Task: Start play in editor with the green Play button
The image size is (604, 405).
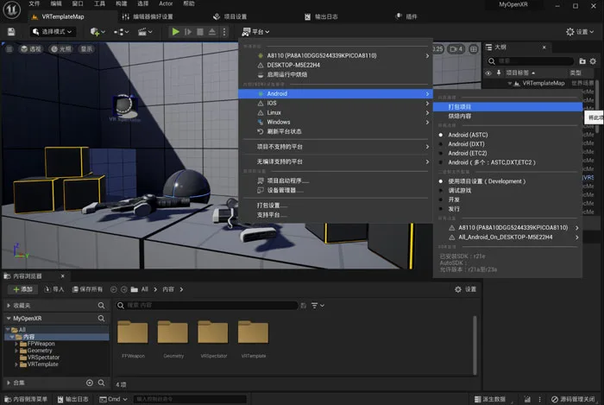Action: coord(176,32)
